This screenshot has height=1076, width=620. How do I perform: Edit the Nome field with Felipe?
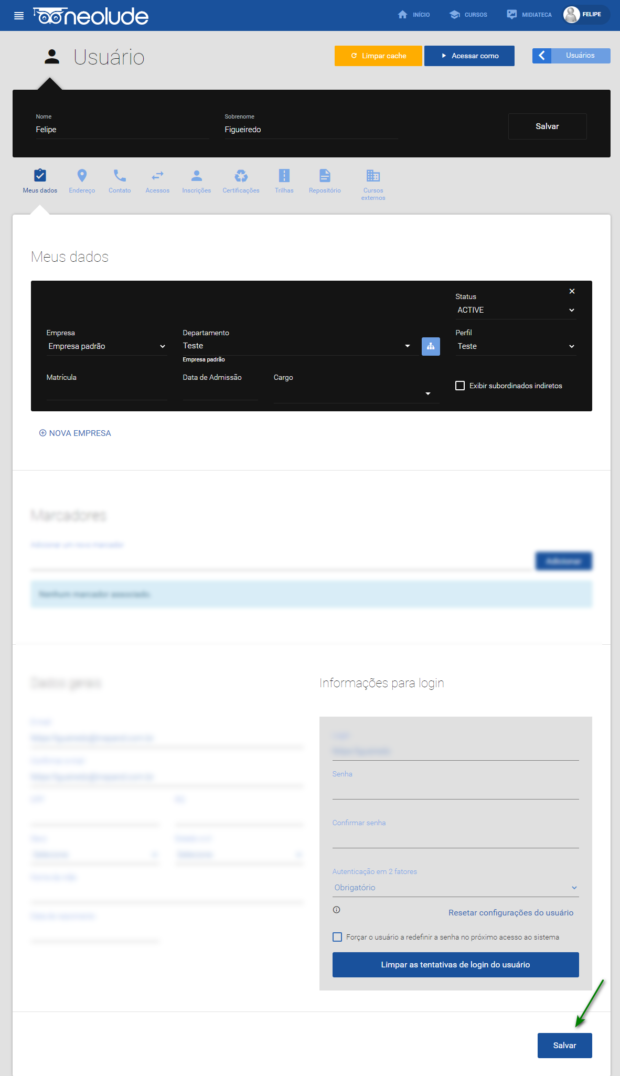tap(122, 130)
